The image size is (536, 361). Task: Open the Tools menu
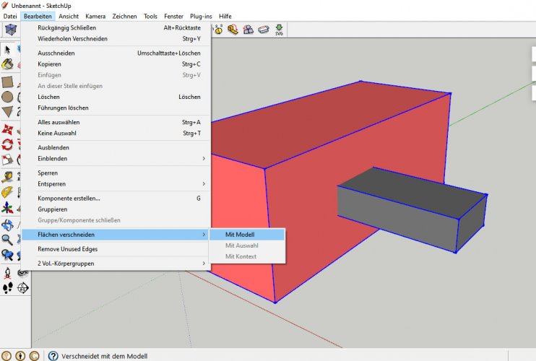[150, 16]
